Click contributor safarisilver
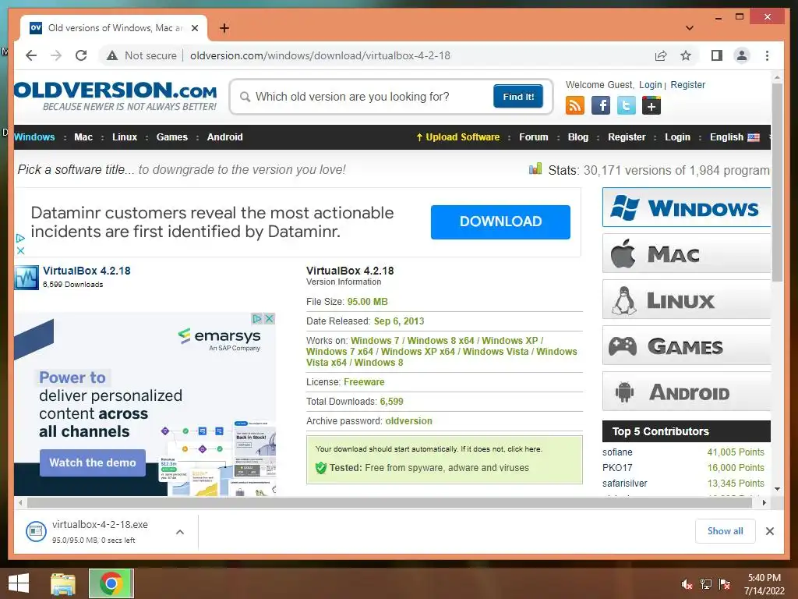The image size is (798, 599). [x=625, y=484]
